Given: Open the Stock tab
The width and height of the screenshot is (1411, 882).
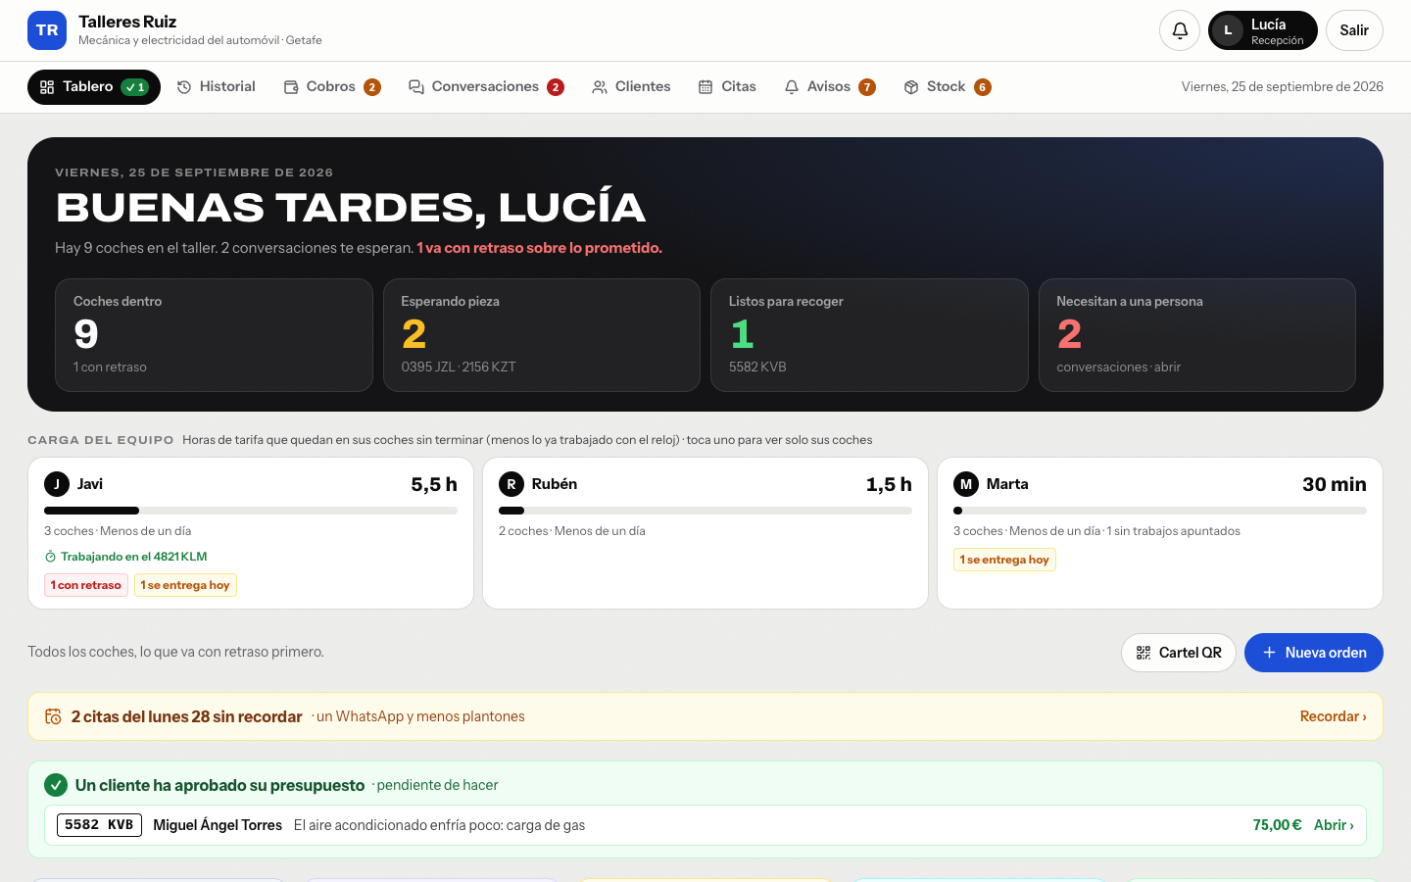Looking at the screenshot, I should pos(948,87).
